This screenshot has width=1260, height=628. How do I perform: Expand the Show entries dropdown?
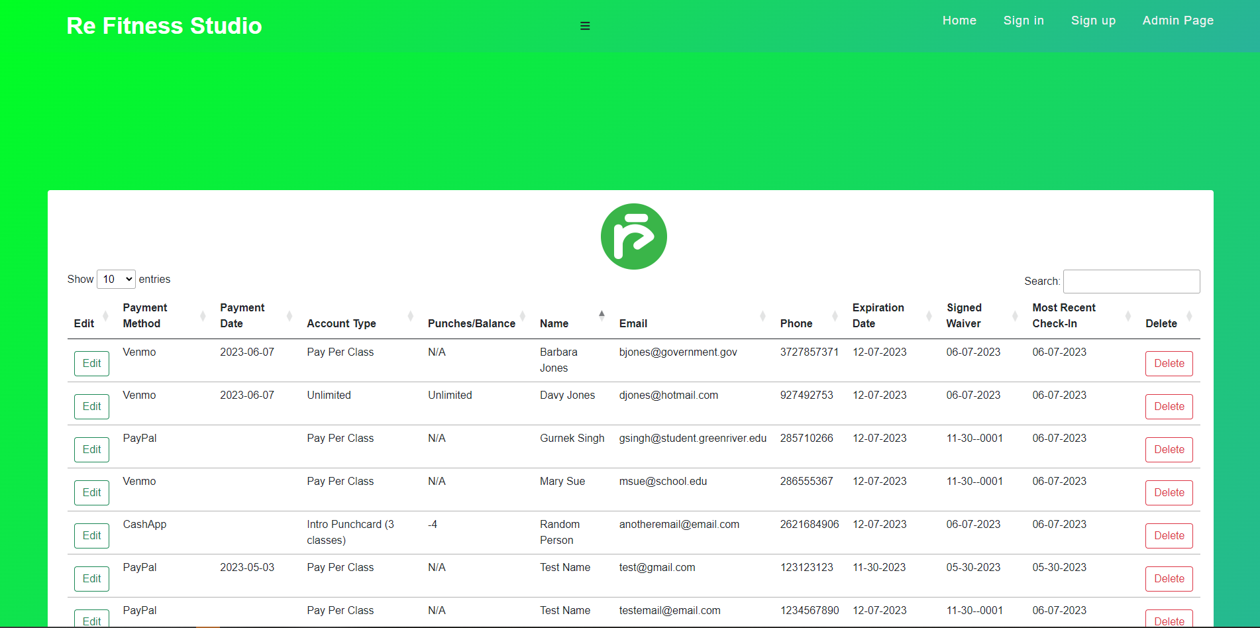click(x=116, y=280)
